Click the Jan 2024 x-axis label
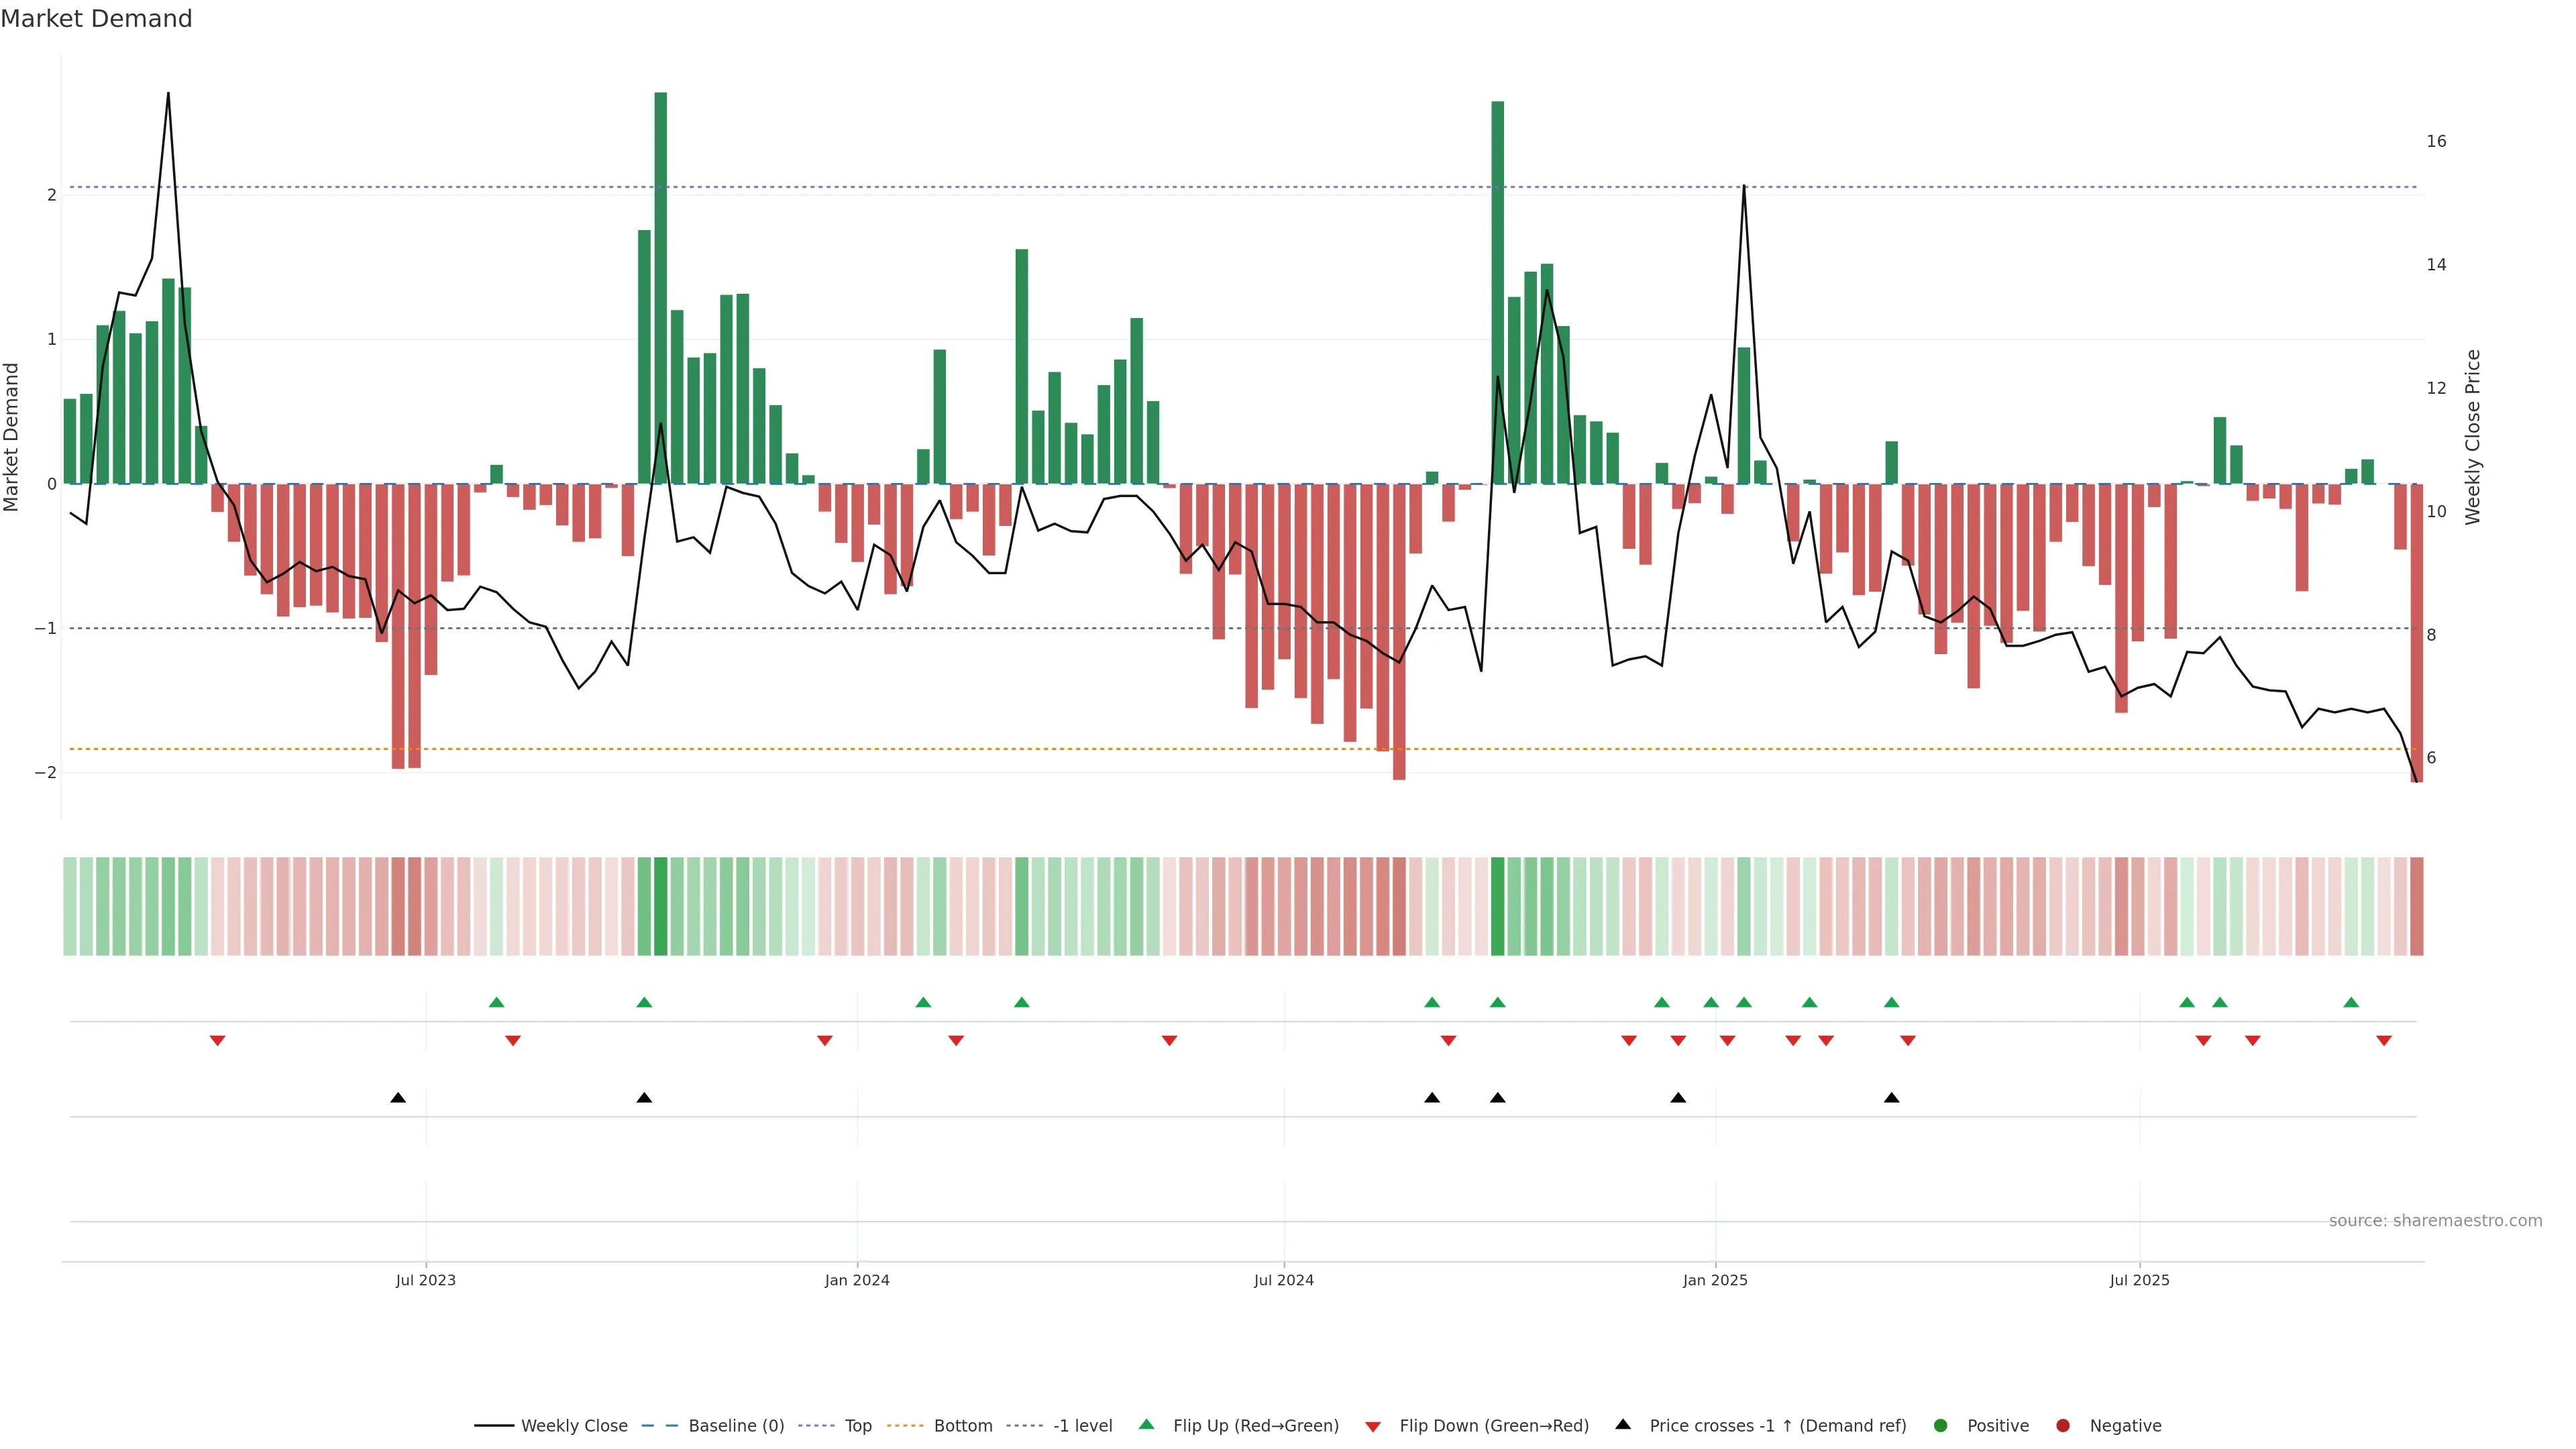 pyautogui.click(x=857, y=1281)
